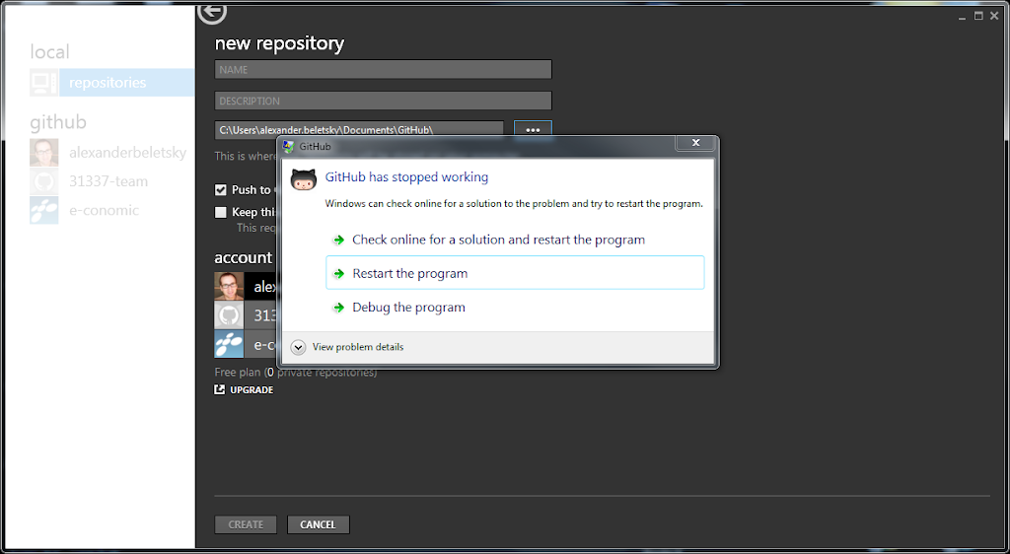Select the 313 team Octocat account icon
1010x554 pixels.
point(229,315)
